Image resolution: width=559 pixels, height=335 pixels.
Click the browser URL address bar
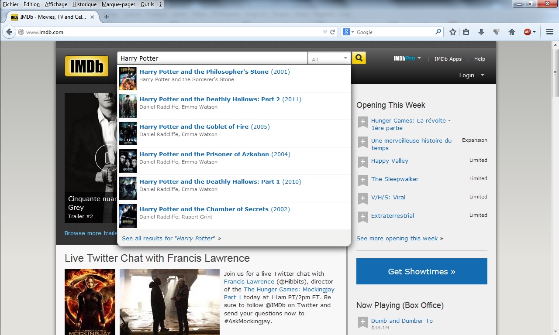coord(173,32)
